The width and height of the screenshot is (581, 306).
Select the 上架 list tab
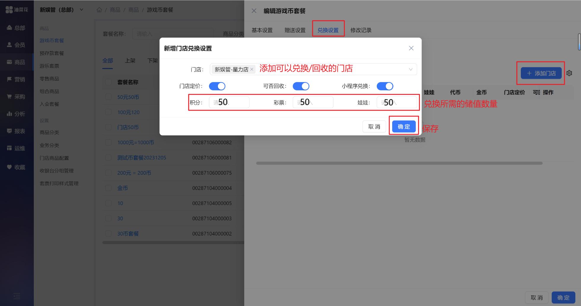coord(130,61)
